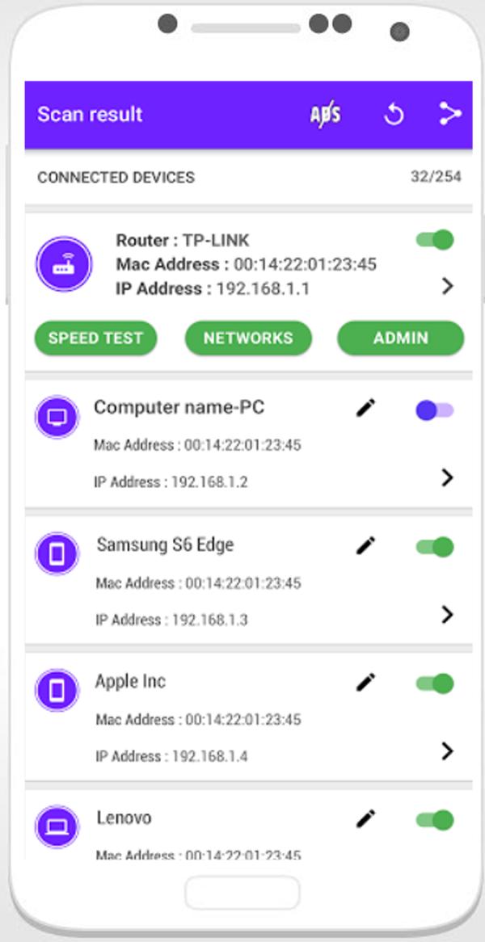The height and width of the screenshot is (942, 485).
Task: Click the TP-LINK router icon
Action: (x=64, y=264)
